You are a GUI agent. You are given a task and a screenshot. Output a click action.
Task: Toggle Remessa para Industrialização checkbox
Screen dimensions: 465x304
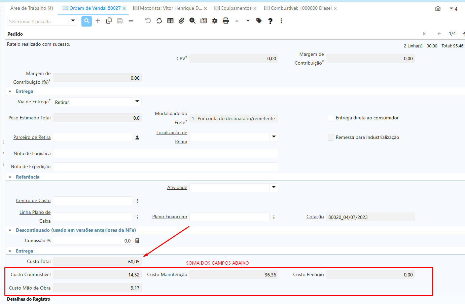(x=331, y=137)
